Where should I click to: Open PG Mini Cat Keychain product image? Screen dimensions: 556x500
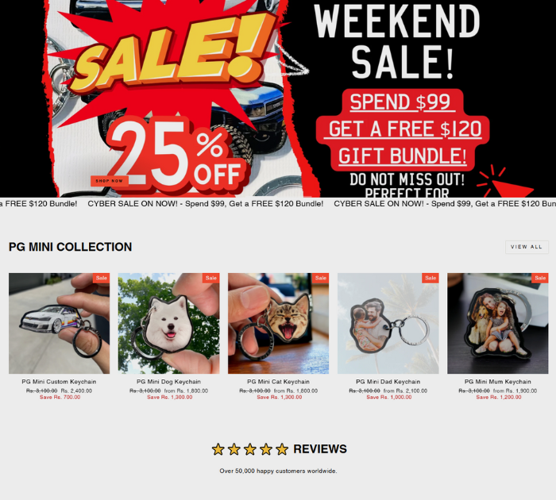278,323
